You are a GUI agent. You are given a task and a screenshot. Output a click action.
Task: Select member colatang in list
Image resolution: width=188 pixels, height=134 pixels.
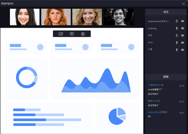[x=152, y=29]
